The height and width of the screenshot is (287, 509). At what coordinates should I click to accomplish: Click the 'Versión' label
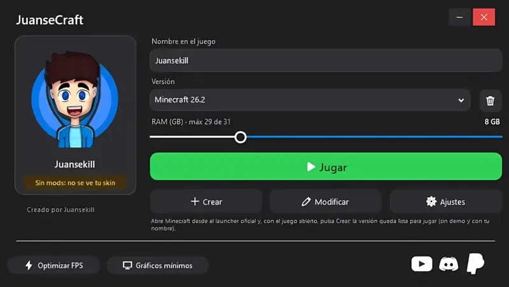pyautogui.click(x=163, y=81)
